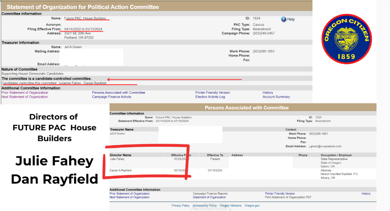Select candidate-controlled committee statement
Viewport: 390px width, 211px height.
(x=47, y=79)
